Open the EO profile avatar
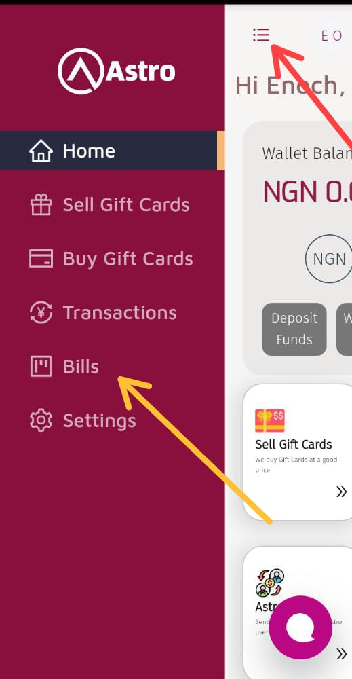Viewport: 352px width, 679px height. [332, 35]
